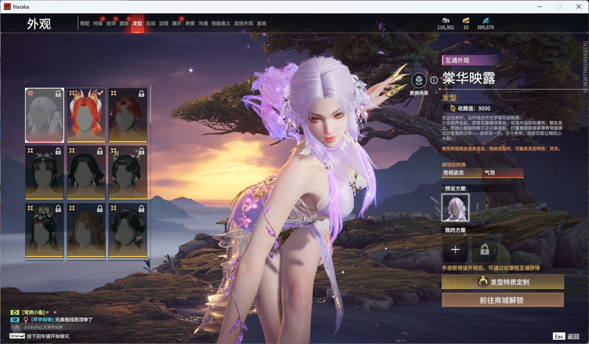Open the 近战 weapons tab
The height and width of the screenshot is (344, 589).
pos(150,23)
